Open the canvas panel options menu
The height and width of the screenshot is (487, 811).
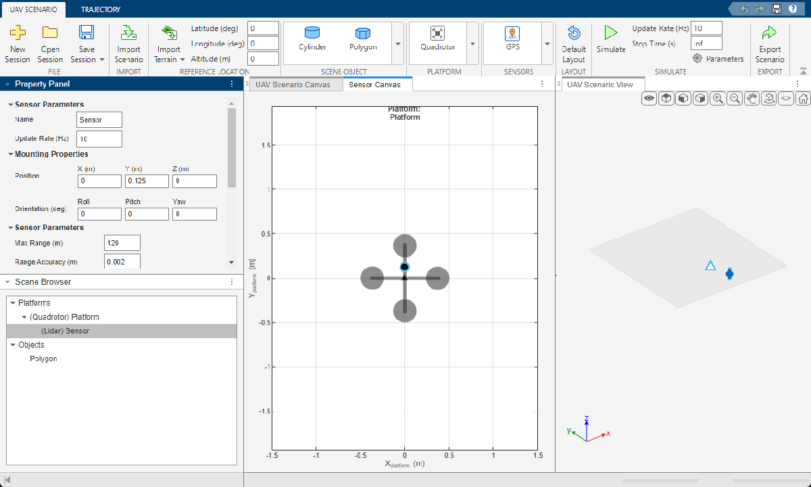pyautogui.click(x=541, y=84)
